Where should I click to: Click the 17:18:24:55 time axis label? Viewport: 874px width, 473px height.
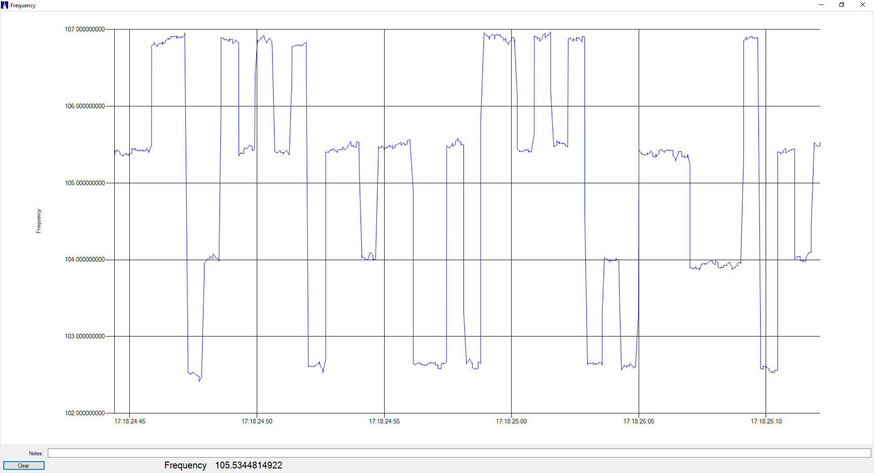pyautogui.click(x=384, y=421)
